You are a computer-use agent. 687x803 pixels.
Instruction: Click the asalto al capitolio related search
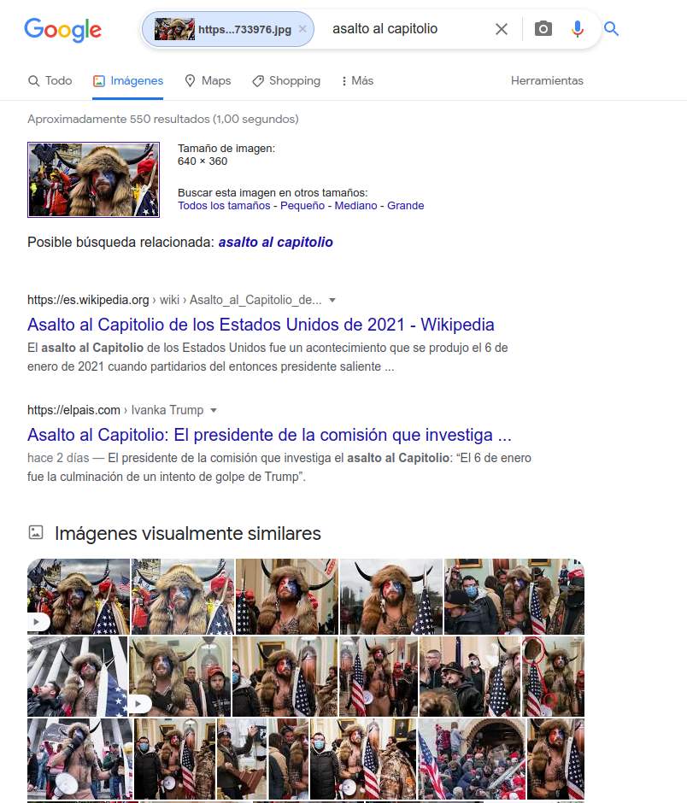pyautogui.click(x=276, y=243)
